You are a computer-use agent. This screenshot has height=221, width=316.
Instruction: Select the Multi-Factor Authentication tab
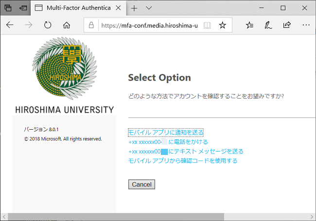coord(79,8)
